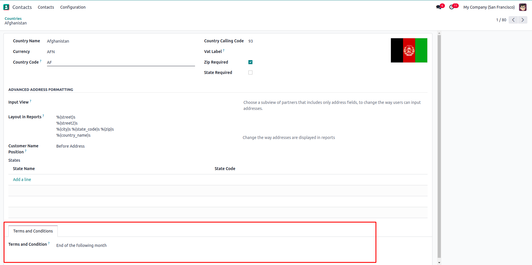532x265 pixels.
Task: Click the scrollbar down arrow
Action: [x=439, y=262]
